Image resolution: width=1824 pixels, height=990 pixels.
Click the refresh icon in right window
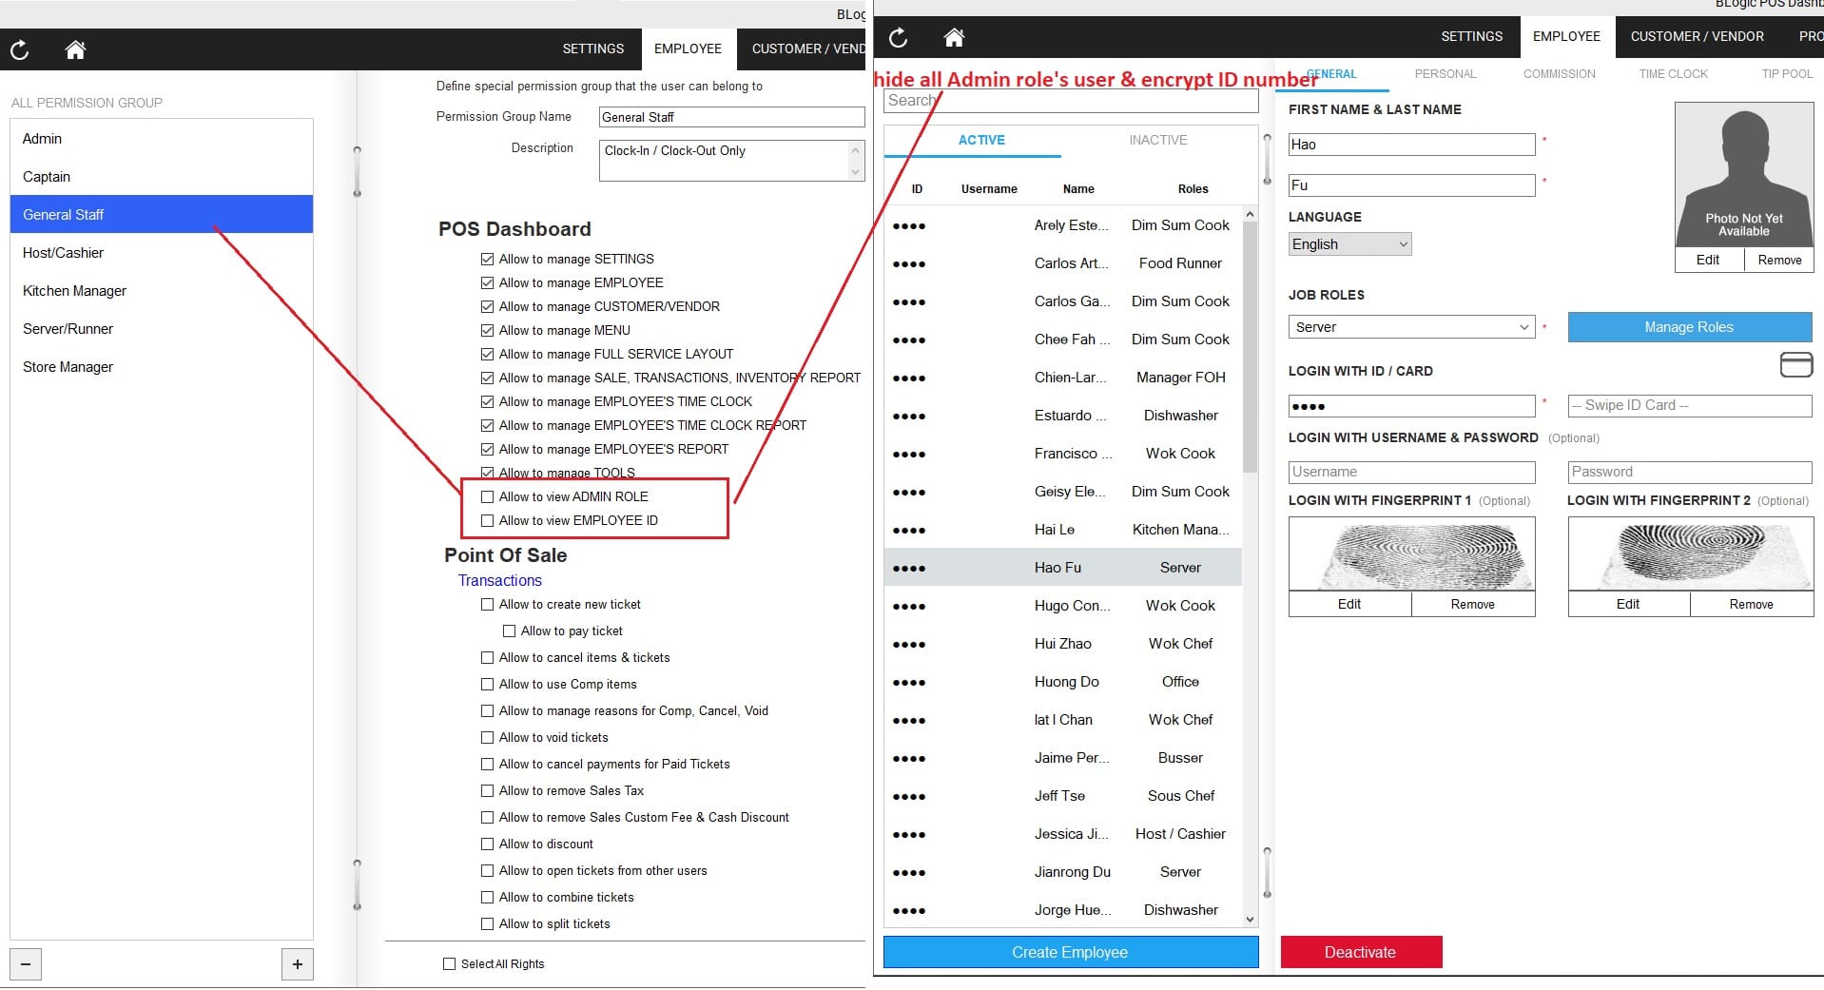point(898,37)
